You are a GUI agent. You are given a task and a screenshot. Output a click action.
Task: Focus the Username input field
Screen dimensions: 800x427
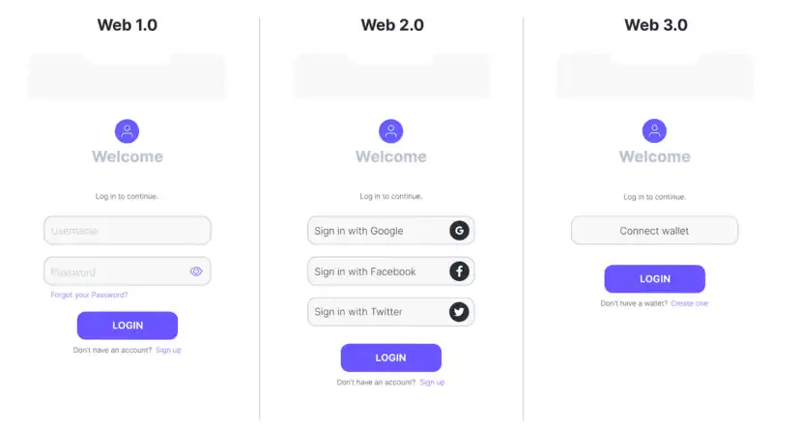click(128, 231)
